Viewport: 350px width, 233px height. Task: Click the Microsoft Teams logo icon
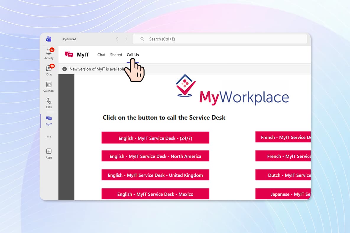[x=49, y=39]
